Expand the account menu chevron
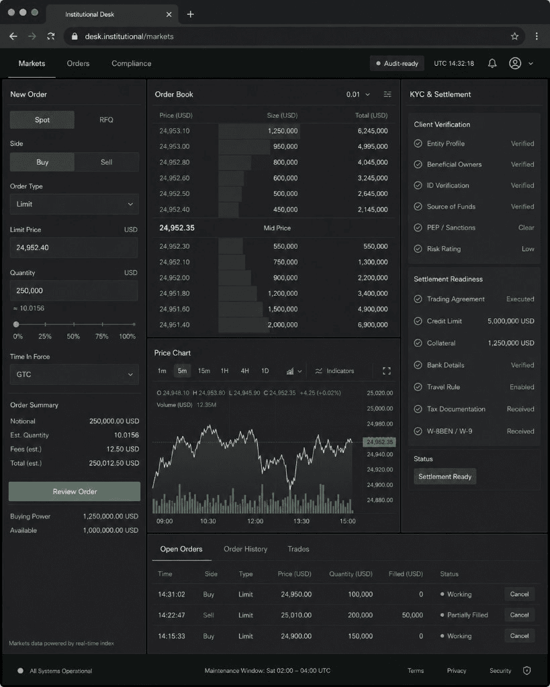 click(531, 64)
